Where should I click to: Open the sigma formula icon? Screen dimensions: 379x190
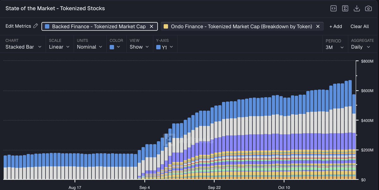[345, 9]
